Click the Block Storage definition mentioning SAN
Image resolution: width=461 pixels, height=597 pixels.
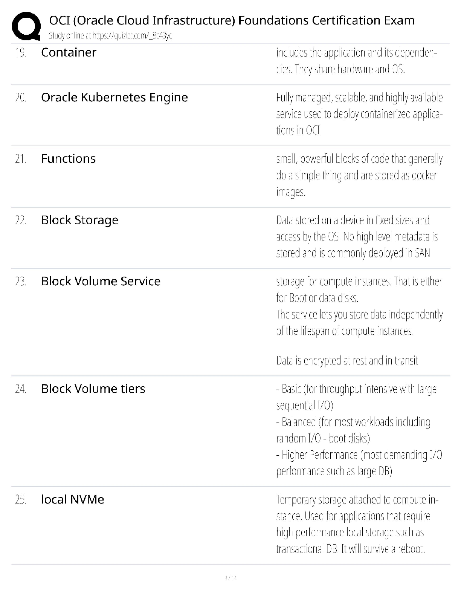coord(357,236)
